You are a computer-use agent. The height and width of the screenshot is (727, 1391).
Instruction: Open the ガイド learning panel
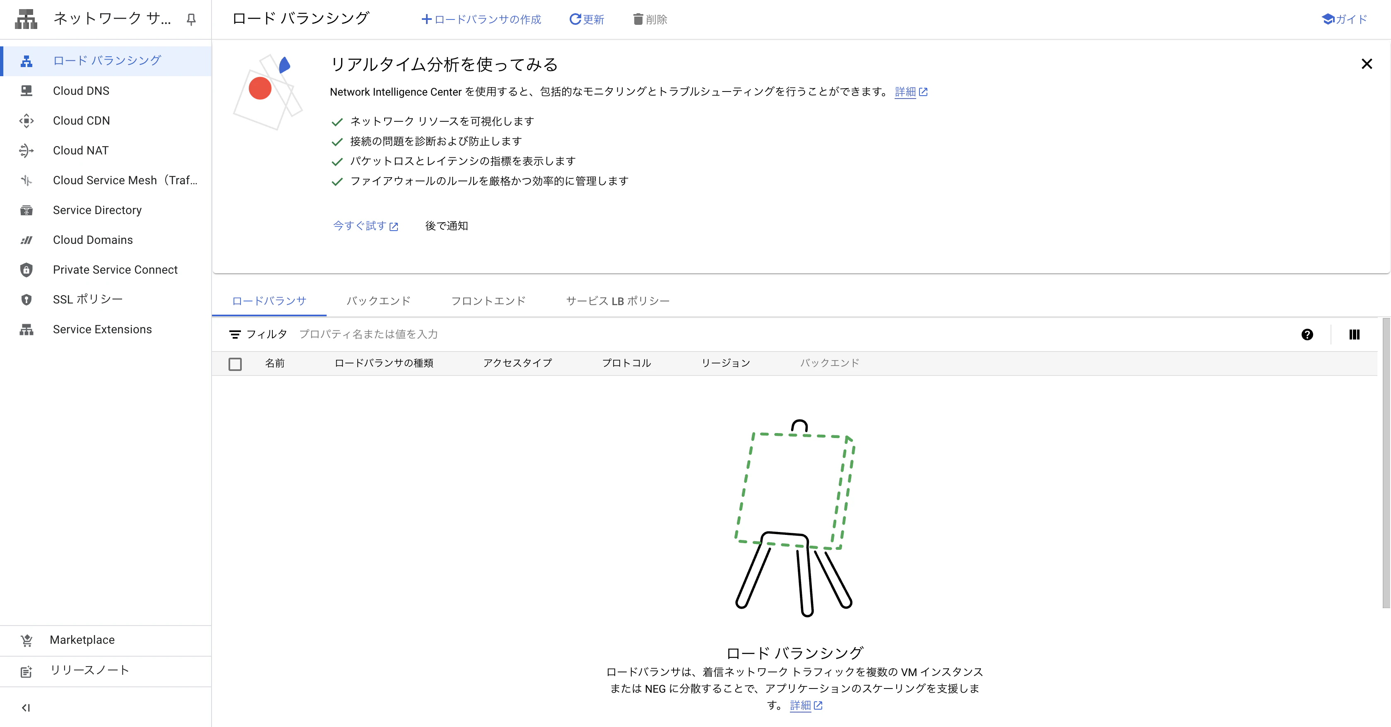click(1344, 19)
